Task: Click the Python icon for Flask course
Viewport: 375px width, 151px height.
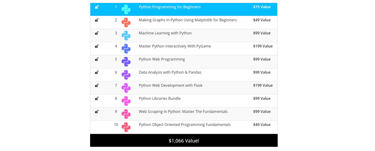Action: click(x=126, y=88)
